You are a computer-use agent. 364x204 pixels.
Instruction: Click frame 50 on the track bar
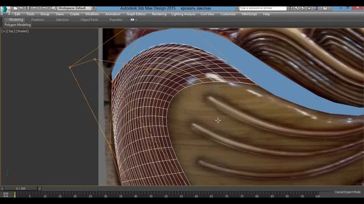(x=166, y=194)
